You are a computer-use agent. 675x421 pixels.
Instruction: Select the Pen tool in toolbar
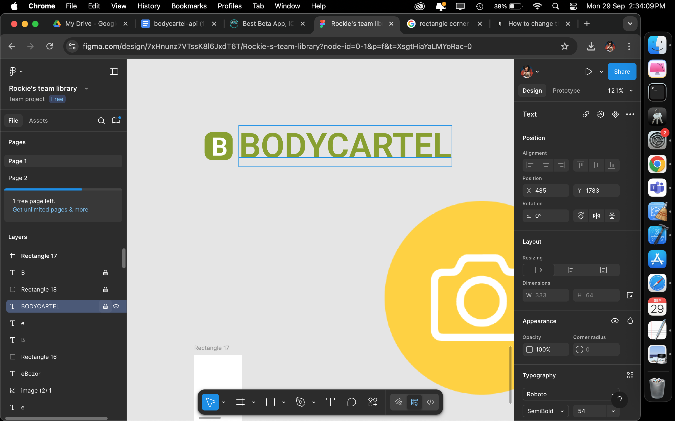pyautogui.click(x=300, y=402)
